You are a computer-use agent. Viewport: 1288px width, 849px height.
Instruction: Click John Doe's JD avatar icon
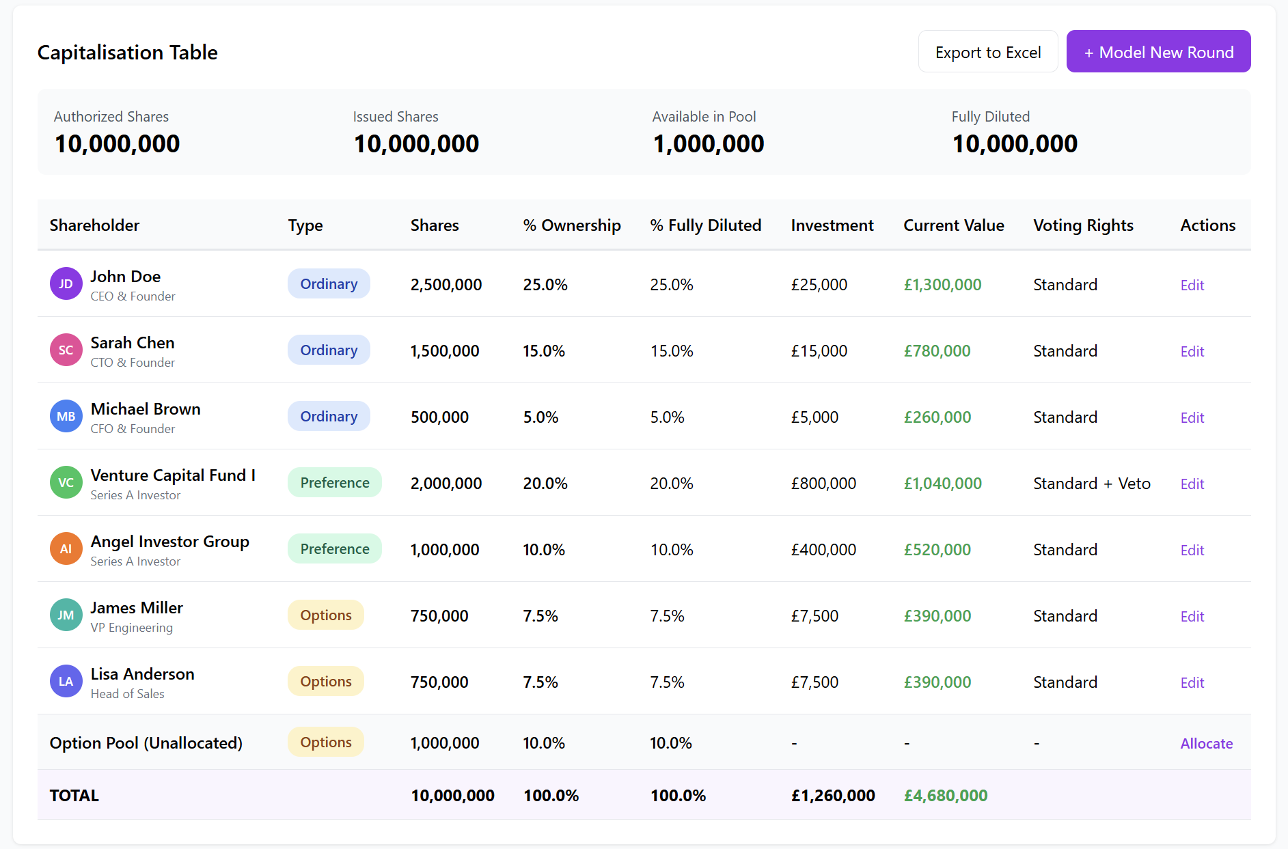(66, 284)
